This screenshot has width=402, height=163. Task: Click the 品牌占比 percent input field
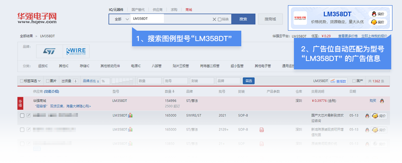tap(105, 81)
